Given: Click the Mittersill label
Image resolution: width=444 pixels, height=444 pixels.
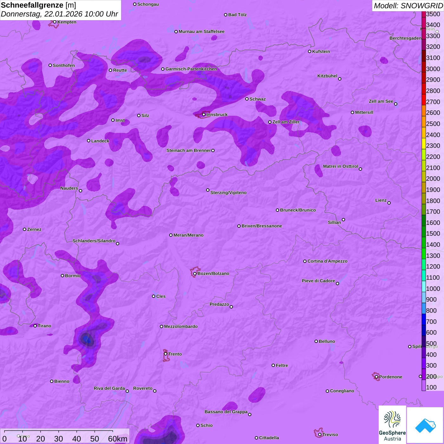Looking at the screenshot, I should click(x=364, y=112).
